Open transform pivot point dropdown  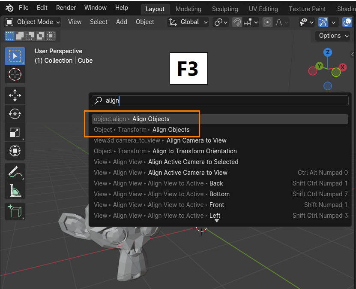(221, 22)
